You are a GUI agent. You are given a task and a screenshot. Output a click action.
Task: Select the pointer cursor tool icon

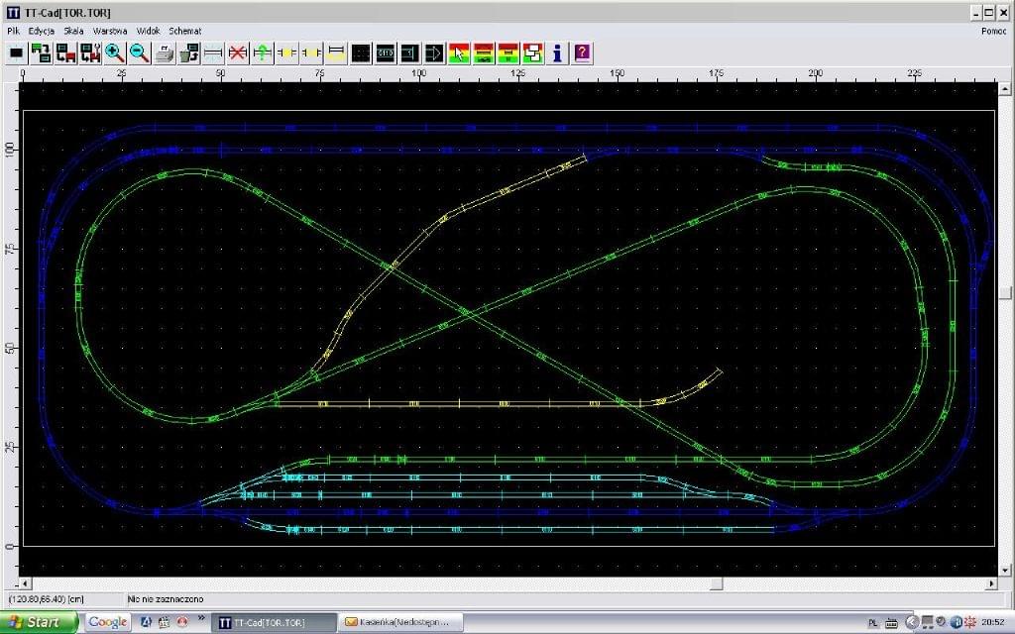(x=459, y=53)
